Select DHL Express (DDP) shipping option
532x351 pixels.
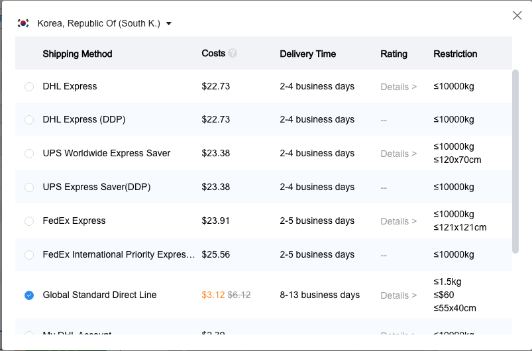click(x=29, y=120)
